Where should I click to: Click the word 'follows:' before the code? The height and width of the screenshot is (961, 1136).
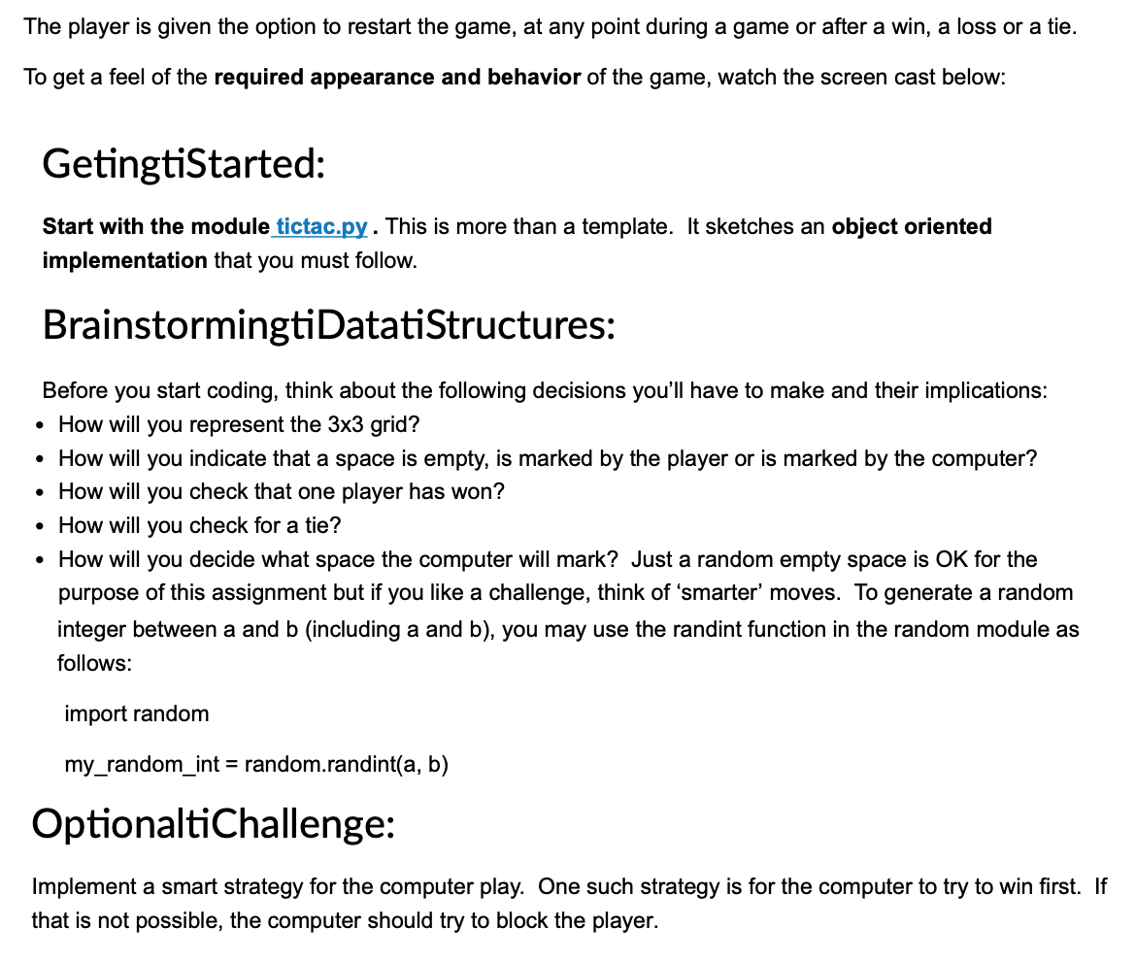point(93,664)
